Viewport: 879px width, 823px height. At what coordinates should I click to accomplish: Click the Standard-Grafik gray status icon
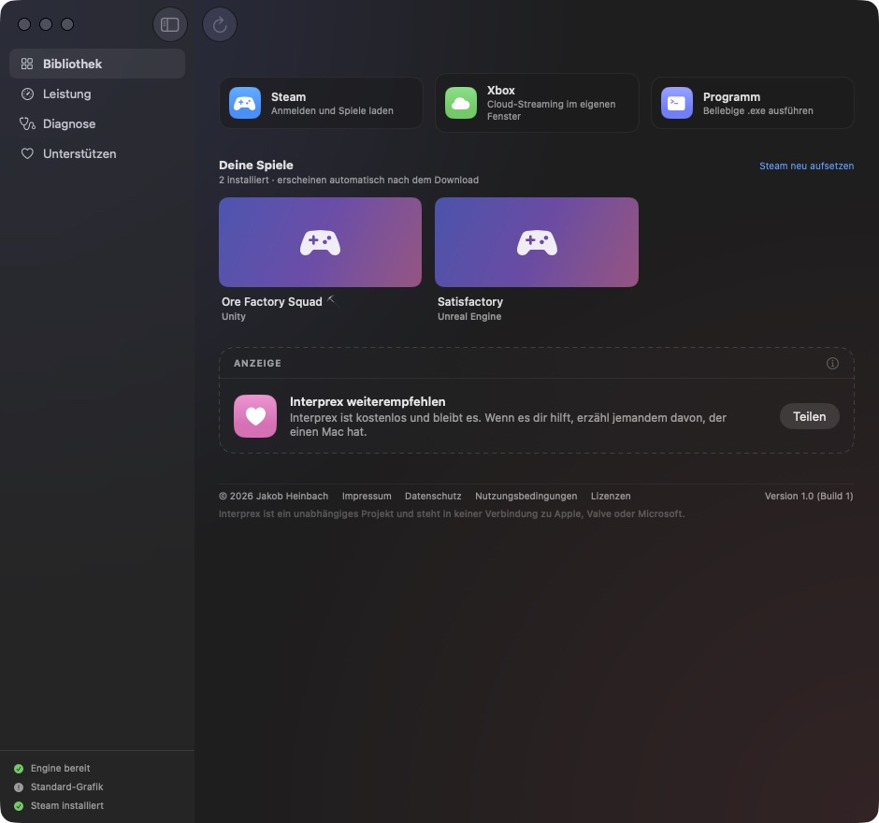tap(19, 787)
